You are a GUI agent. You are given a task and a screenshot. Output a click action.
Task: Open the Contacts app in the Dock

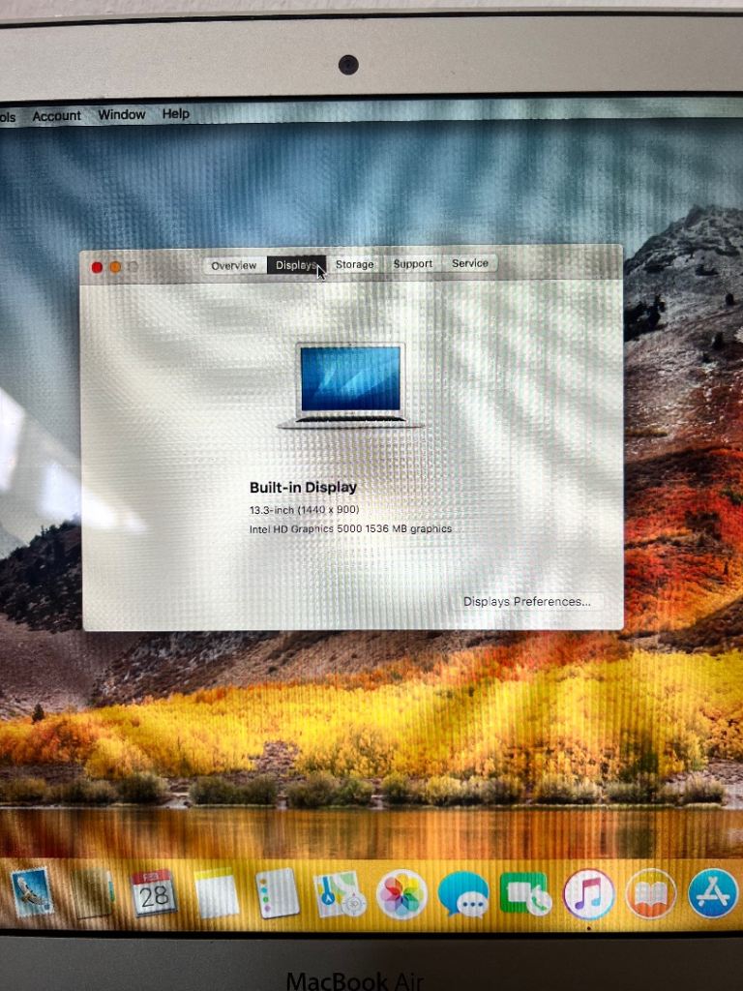pyautogui.click(x=93, y=893)
